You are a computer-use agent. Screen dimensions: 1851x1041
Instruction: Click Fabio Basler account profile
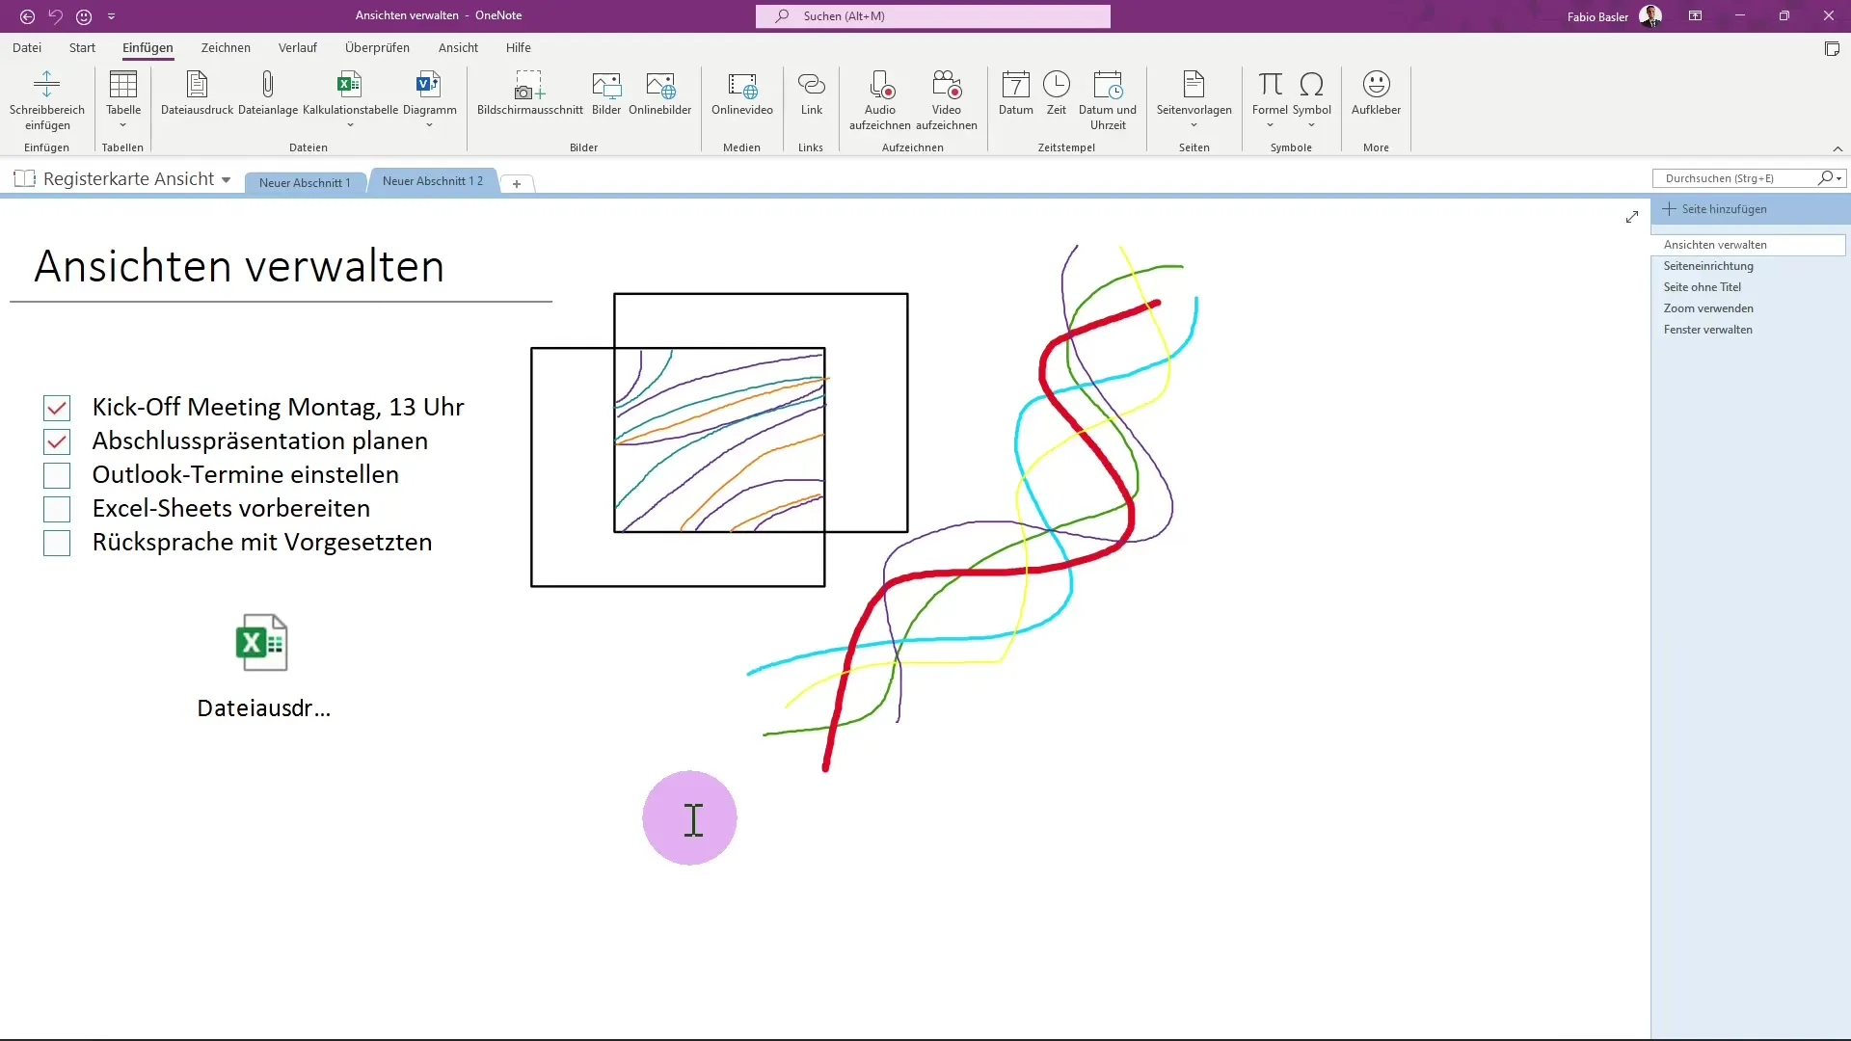click(x=1614, y=16)
